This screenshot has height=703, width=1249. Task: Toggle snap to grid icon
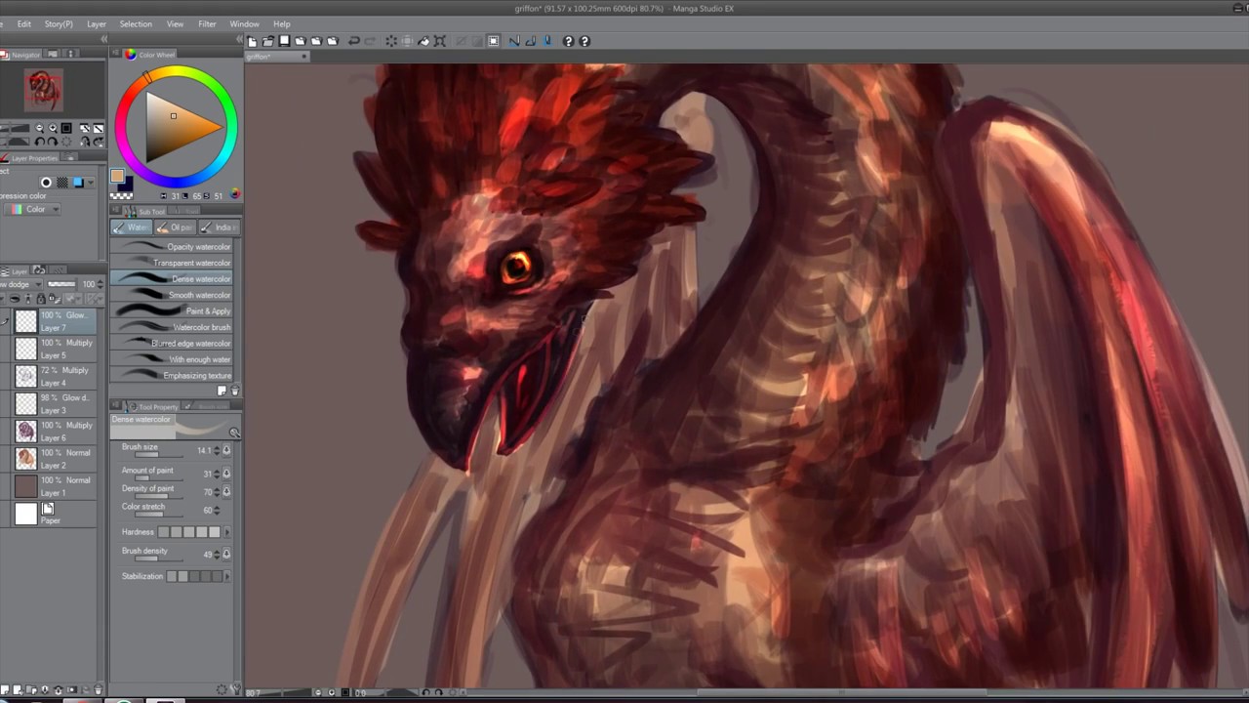[546, 41]
